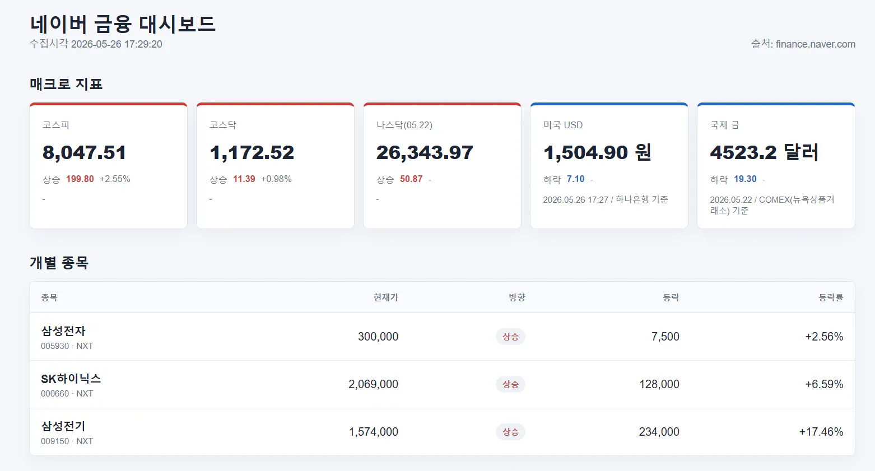
Task: Click the stock code "000660 · NXT"
Action: [x=67, y=394]
